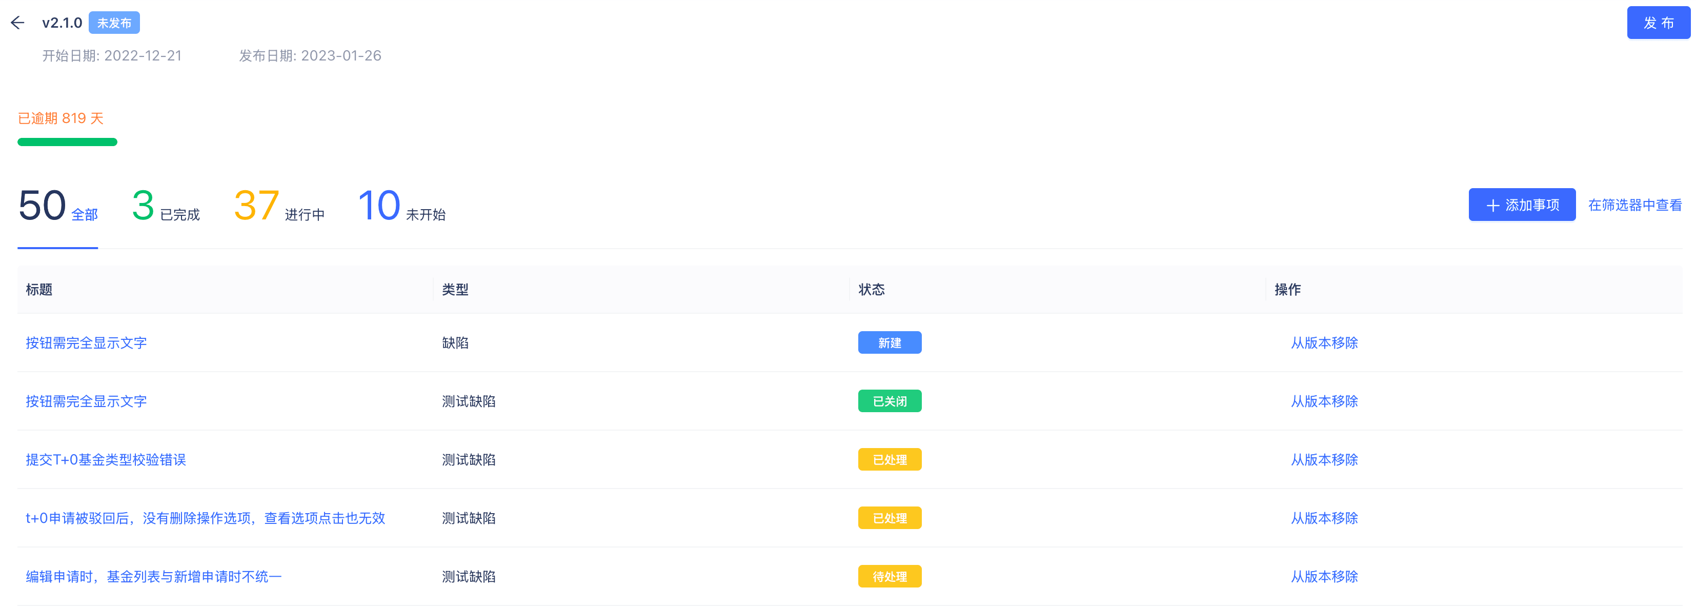The height and width of the screenshot is (608, 1696).
Task: Click the 新建 status badge
Action: click(x=889, y=343)
